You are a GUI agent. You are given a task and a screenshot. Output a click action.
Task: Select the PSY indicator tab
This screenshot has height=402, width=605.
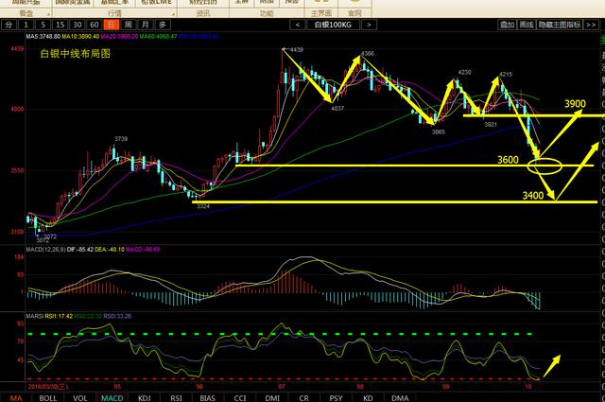pos(337,398)
